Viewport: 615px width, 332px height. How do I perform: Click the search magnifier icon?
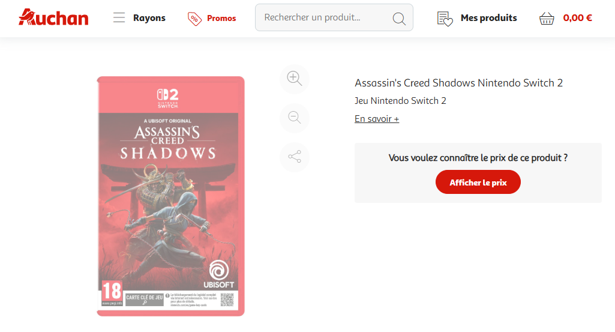pos(399,19)
